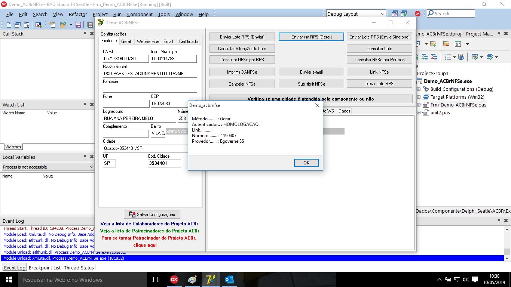Pin the Local Variables panel
The height and width of the screenshot is (287, 511).
tap(85, 157)
